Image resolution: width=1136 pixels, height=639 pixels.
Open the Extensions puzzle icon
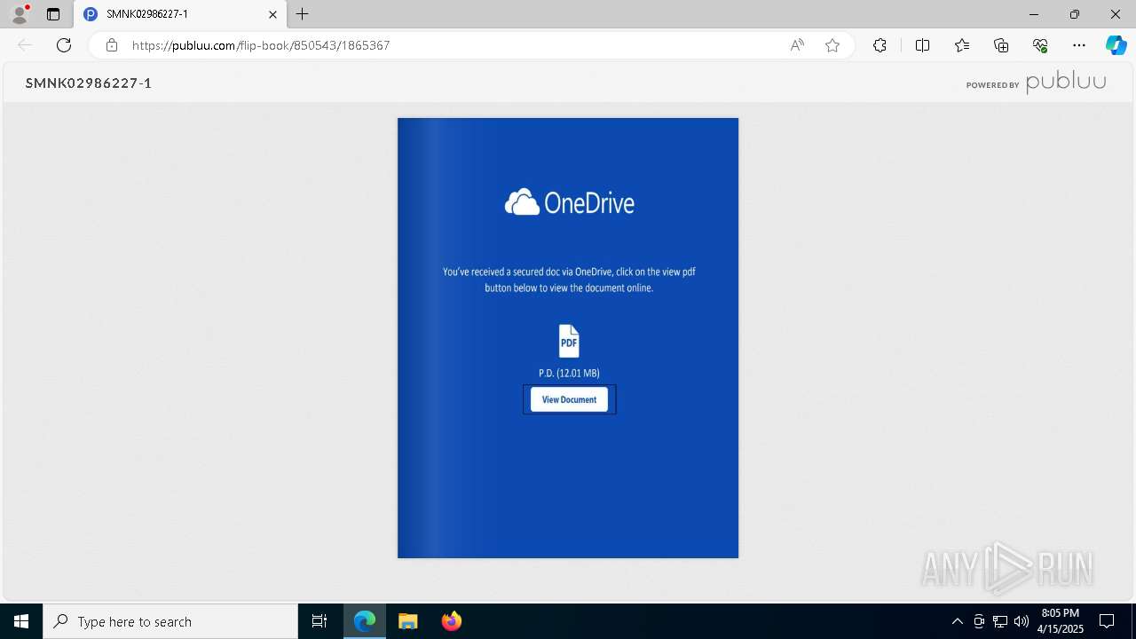pos(880,45)
